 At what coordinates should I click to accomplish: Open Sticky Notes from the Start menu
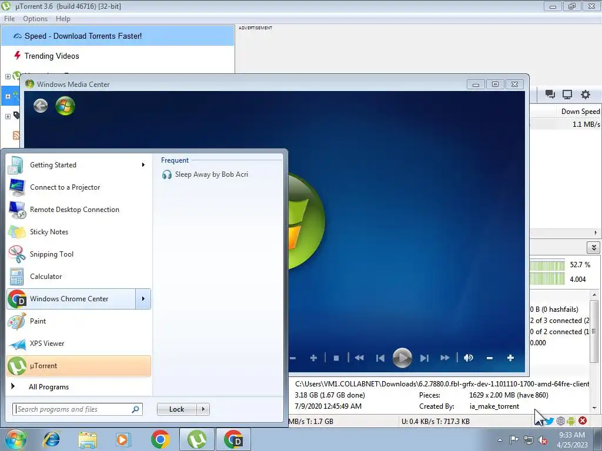pyautogui.click(x=79, y=231)
